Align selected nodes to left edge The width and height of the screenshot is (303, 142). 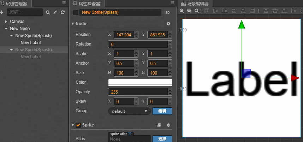click(x=234, y=11)
